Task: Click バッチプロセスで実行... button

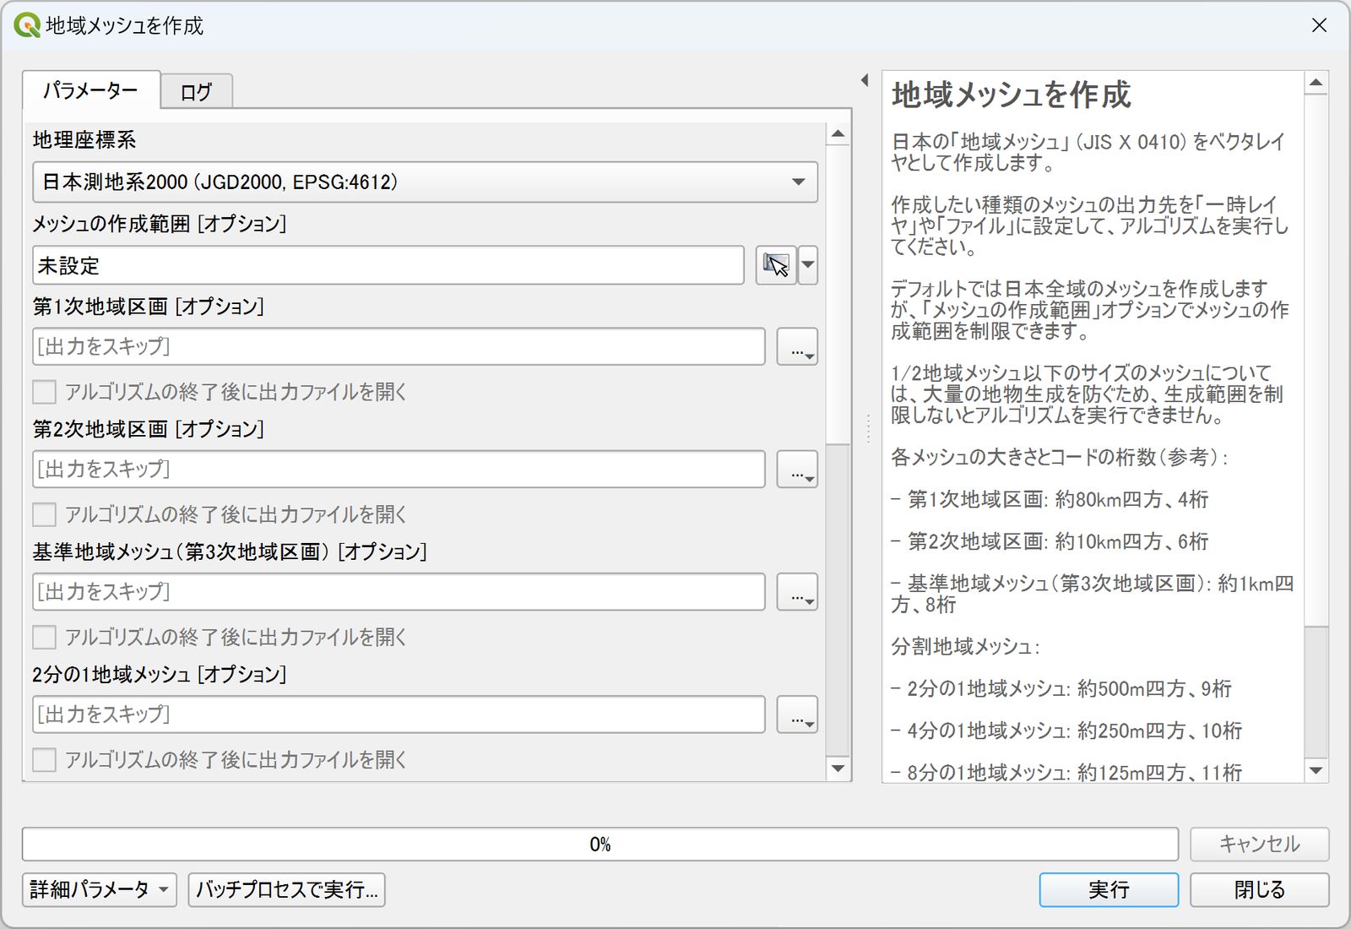Action: 286,889
